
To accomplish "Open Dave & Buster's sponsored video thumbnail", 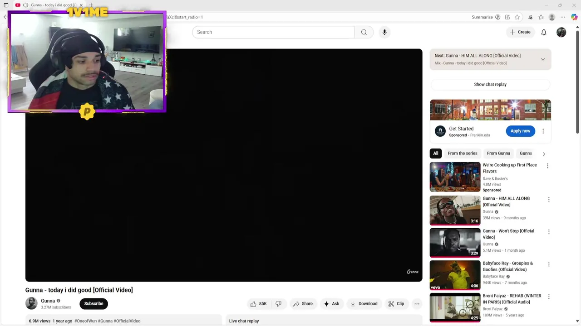I will tap(455, 177).
